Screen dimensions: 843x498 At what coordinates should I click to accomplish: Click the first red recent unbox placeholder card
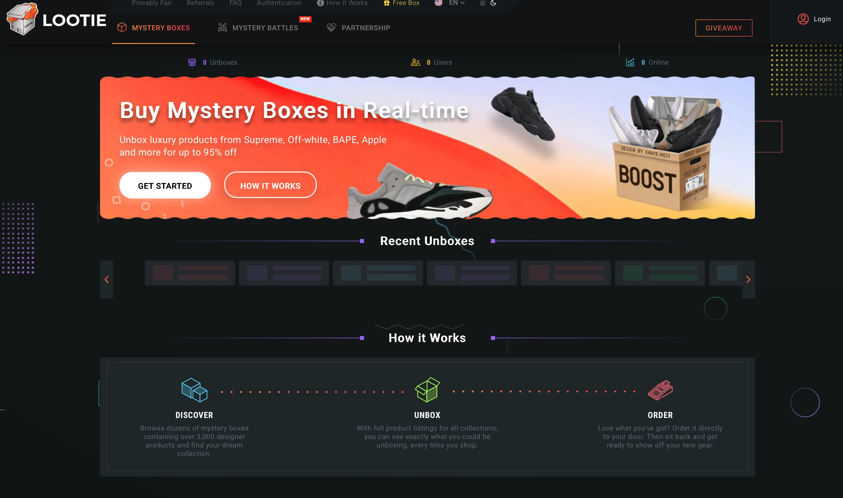(x=190, y=273)
